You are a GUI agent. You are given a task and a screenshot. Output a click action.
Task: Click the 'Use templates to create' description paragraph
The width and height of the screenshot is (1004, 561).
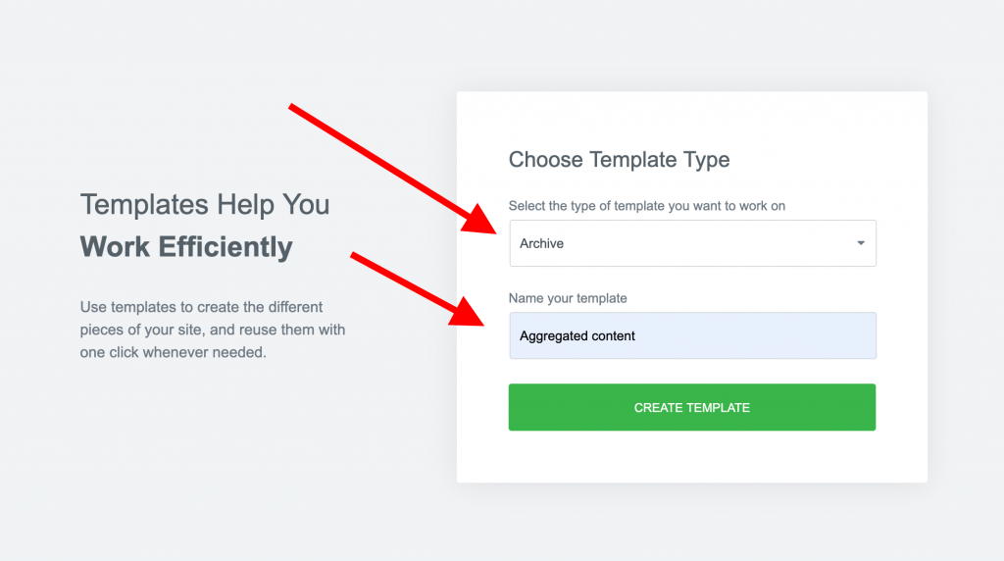point(212,330)
